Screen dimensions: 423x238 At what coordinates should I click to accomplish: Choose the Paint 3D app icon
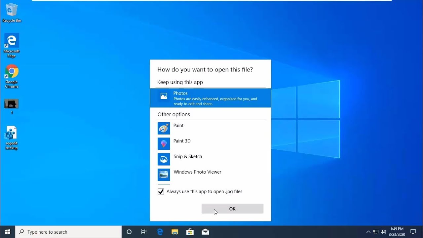(x=164, y=144)
